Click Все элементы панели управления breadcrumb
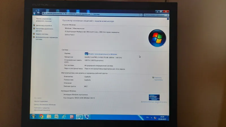The height and width of the screenshot is (127, 226). click(77, 14)
